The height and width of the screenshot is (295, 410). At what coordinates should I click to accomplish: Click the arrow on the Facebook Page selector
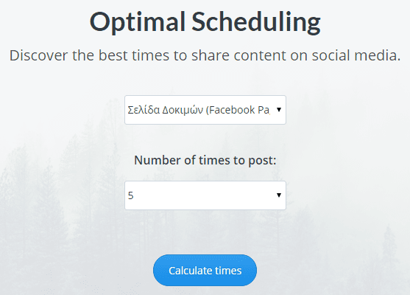[x=279, y=109]
